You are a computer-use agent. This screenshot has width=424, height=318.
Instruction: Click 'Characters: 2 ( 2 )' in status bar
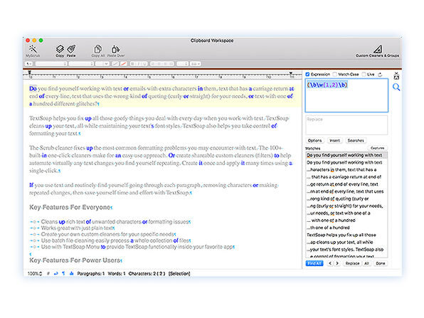pyautogui.click(x=147, y=274)
